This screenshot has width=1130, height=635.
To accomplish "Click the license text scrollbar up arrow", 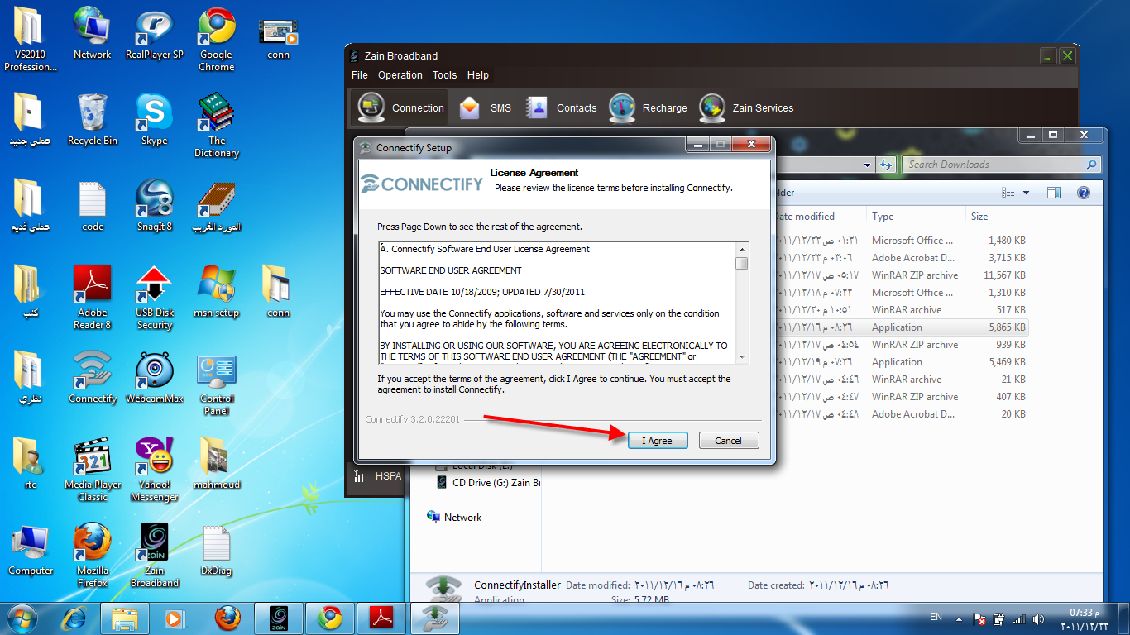I will (742, 249).
